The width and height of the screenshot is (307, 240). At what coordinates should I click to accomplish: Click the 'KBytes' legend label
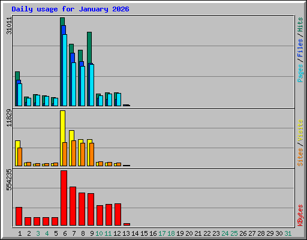pos(300,215)
